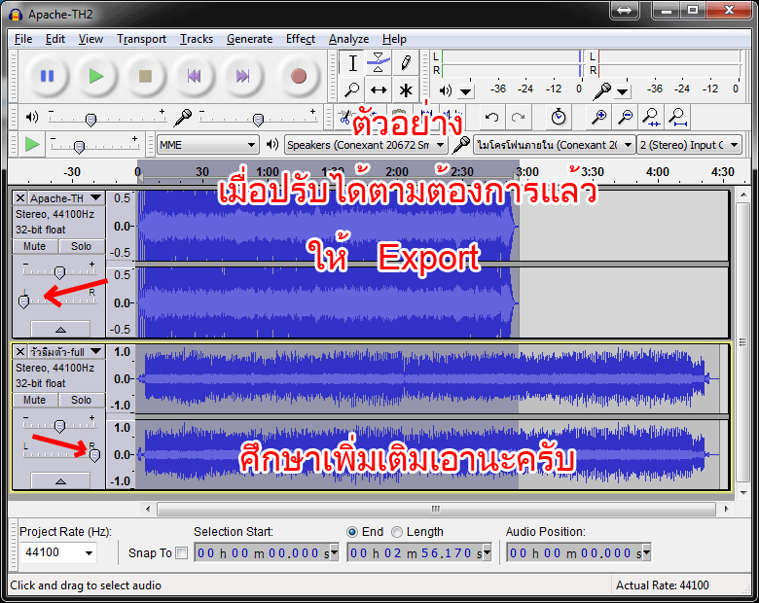Click the Apache-TH pan slider handle
The height and width of the screenshot is (603, 759).
pos(23,301)
